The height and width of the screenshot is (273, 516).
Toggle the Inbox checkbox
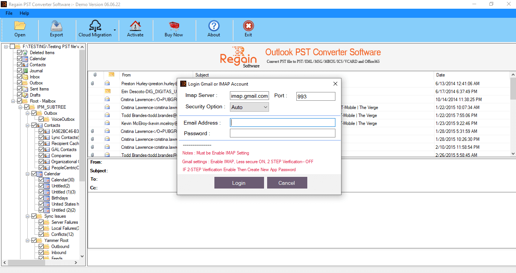point(19,77)
